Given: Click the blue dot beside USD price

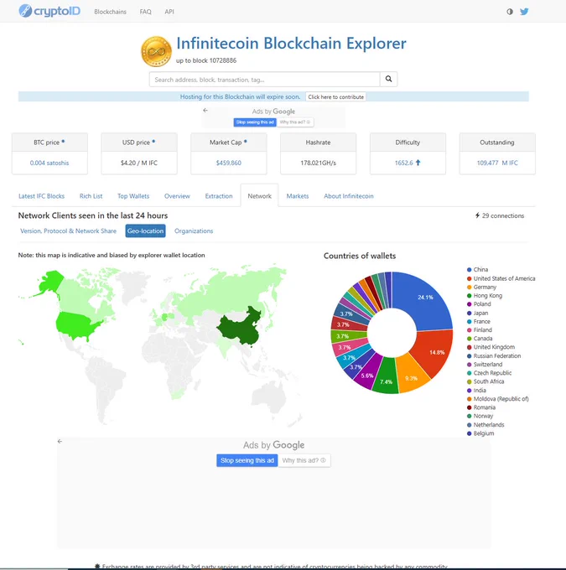Looking at the screenshot, I should [x=153, y=142].
